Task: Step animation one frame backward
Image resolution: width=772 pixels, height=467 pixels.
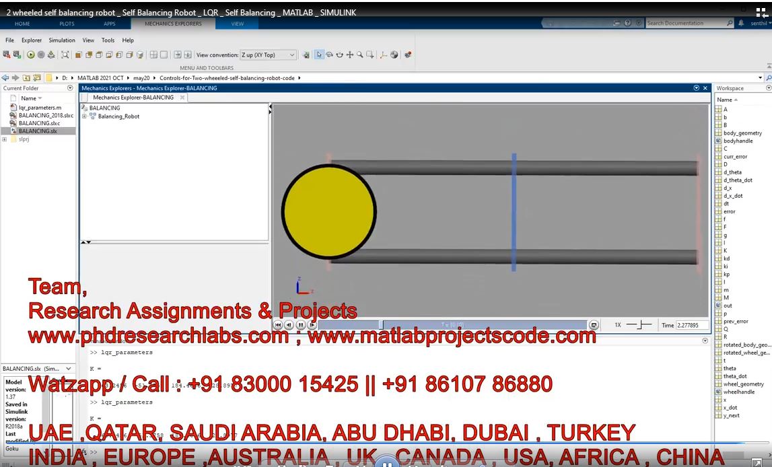Action: tap(289, 325)
